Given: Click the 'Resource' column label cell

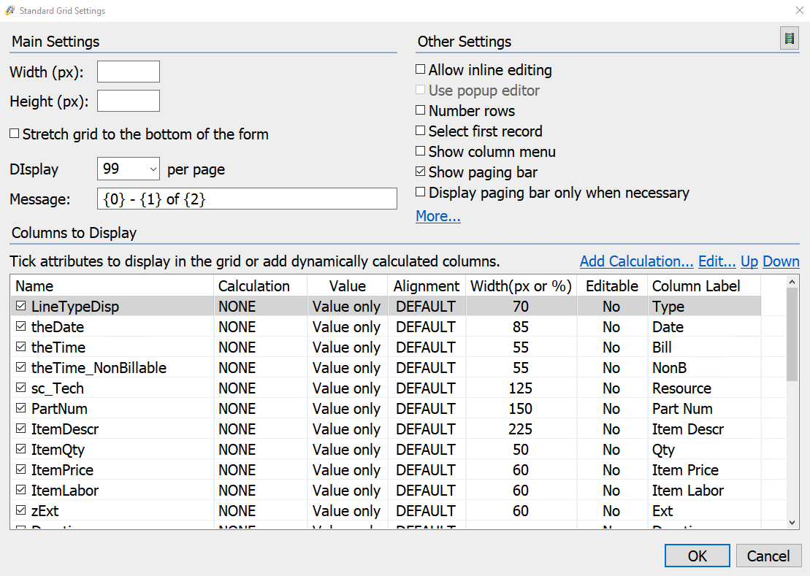Looking at the screenshot, I should click(682, 388).
